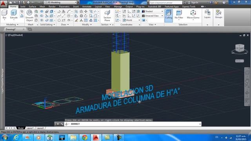Open the No Filter selection dropdown
Viewport: 251px width, 141px height.
pyautogui.click(x=179, y=14)
